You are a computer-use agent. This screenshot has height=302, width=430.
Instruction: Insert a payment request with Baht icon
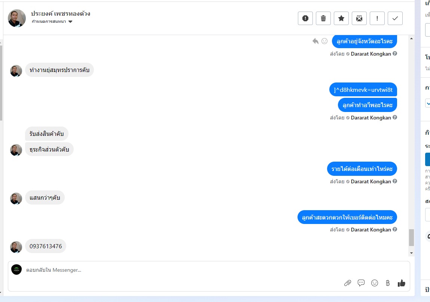(x=388, y=283)
